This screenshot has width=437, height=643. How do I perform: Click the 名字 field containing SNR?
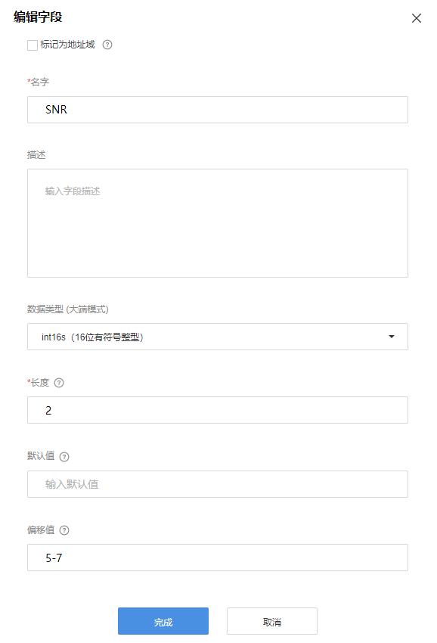point(218,110)
